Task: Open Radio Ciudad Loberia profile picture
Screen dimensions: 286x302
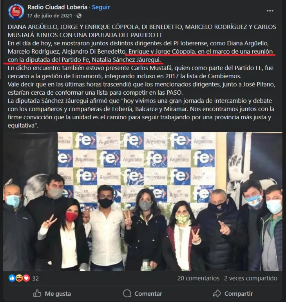Action: 16,11
